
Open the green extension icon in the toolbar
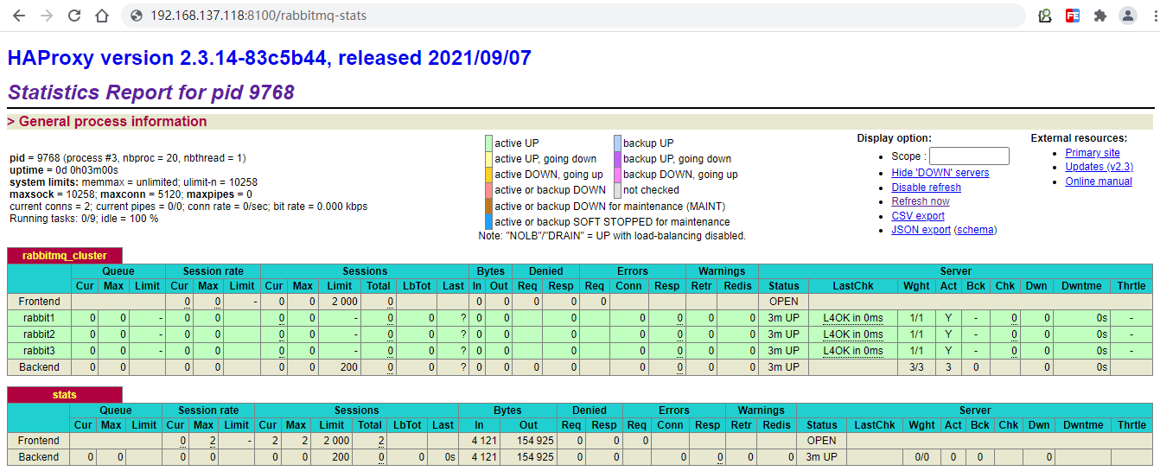pos(1045,16)
